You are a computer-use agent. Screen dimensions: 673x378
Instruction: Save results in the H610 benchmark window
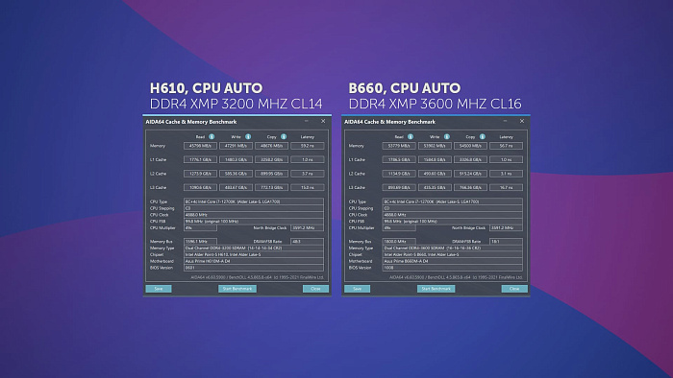click(x=159, y=289)
